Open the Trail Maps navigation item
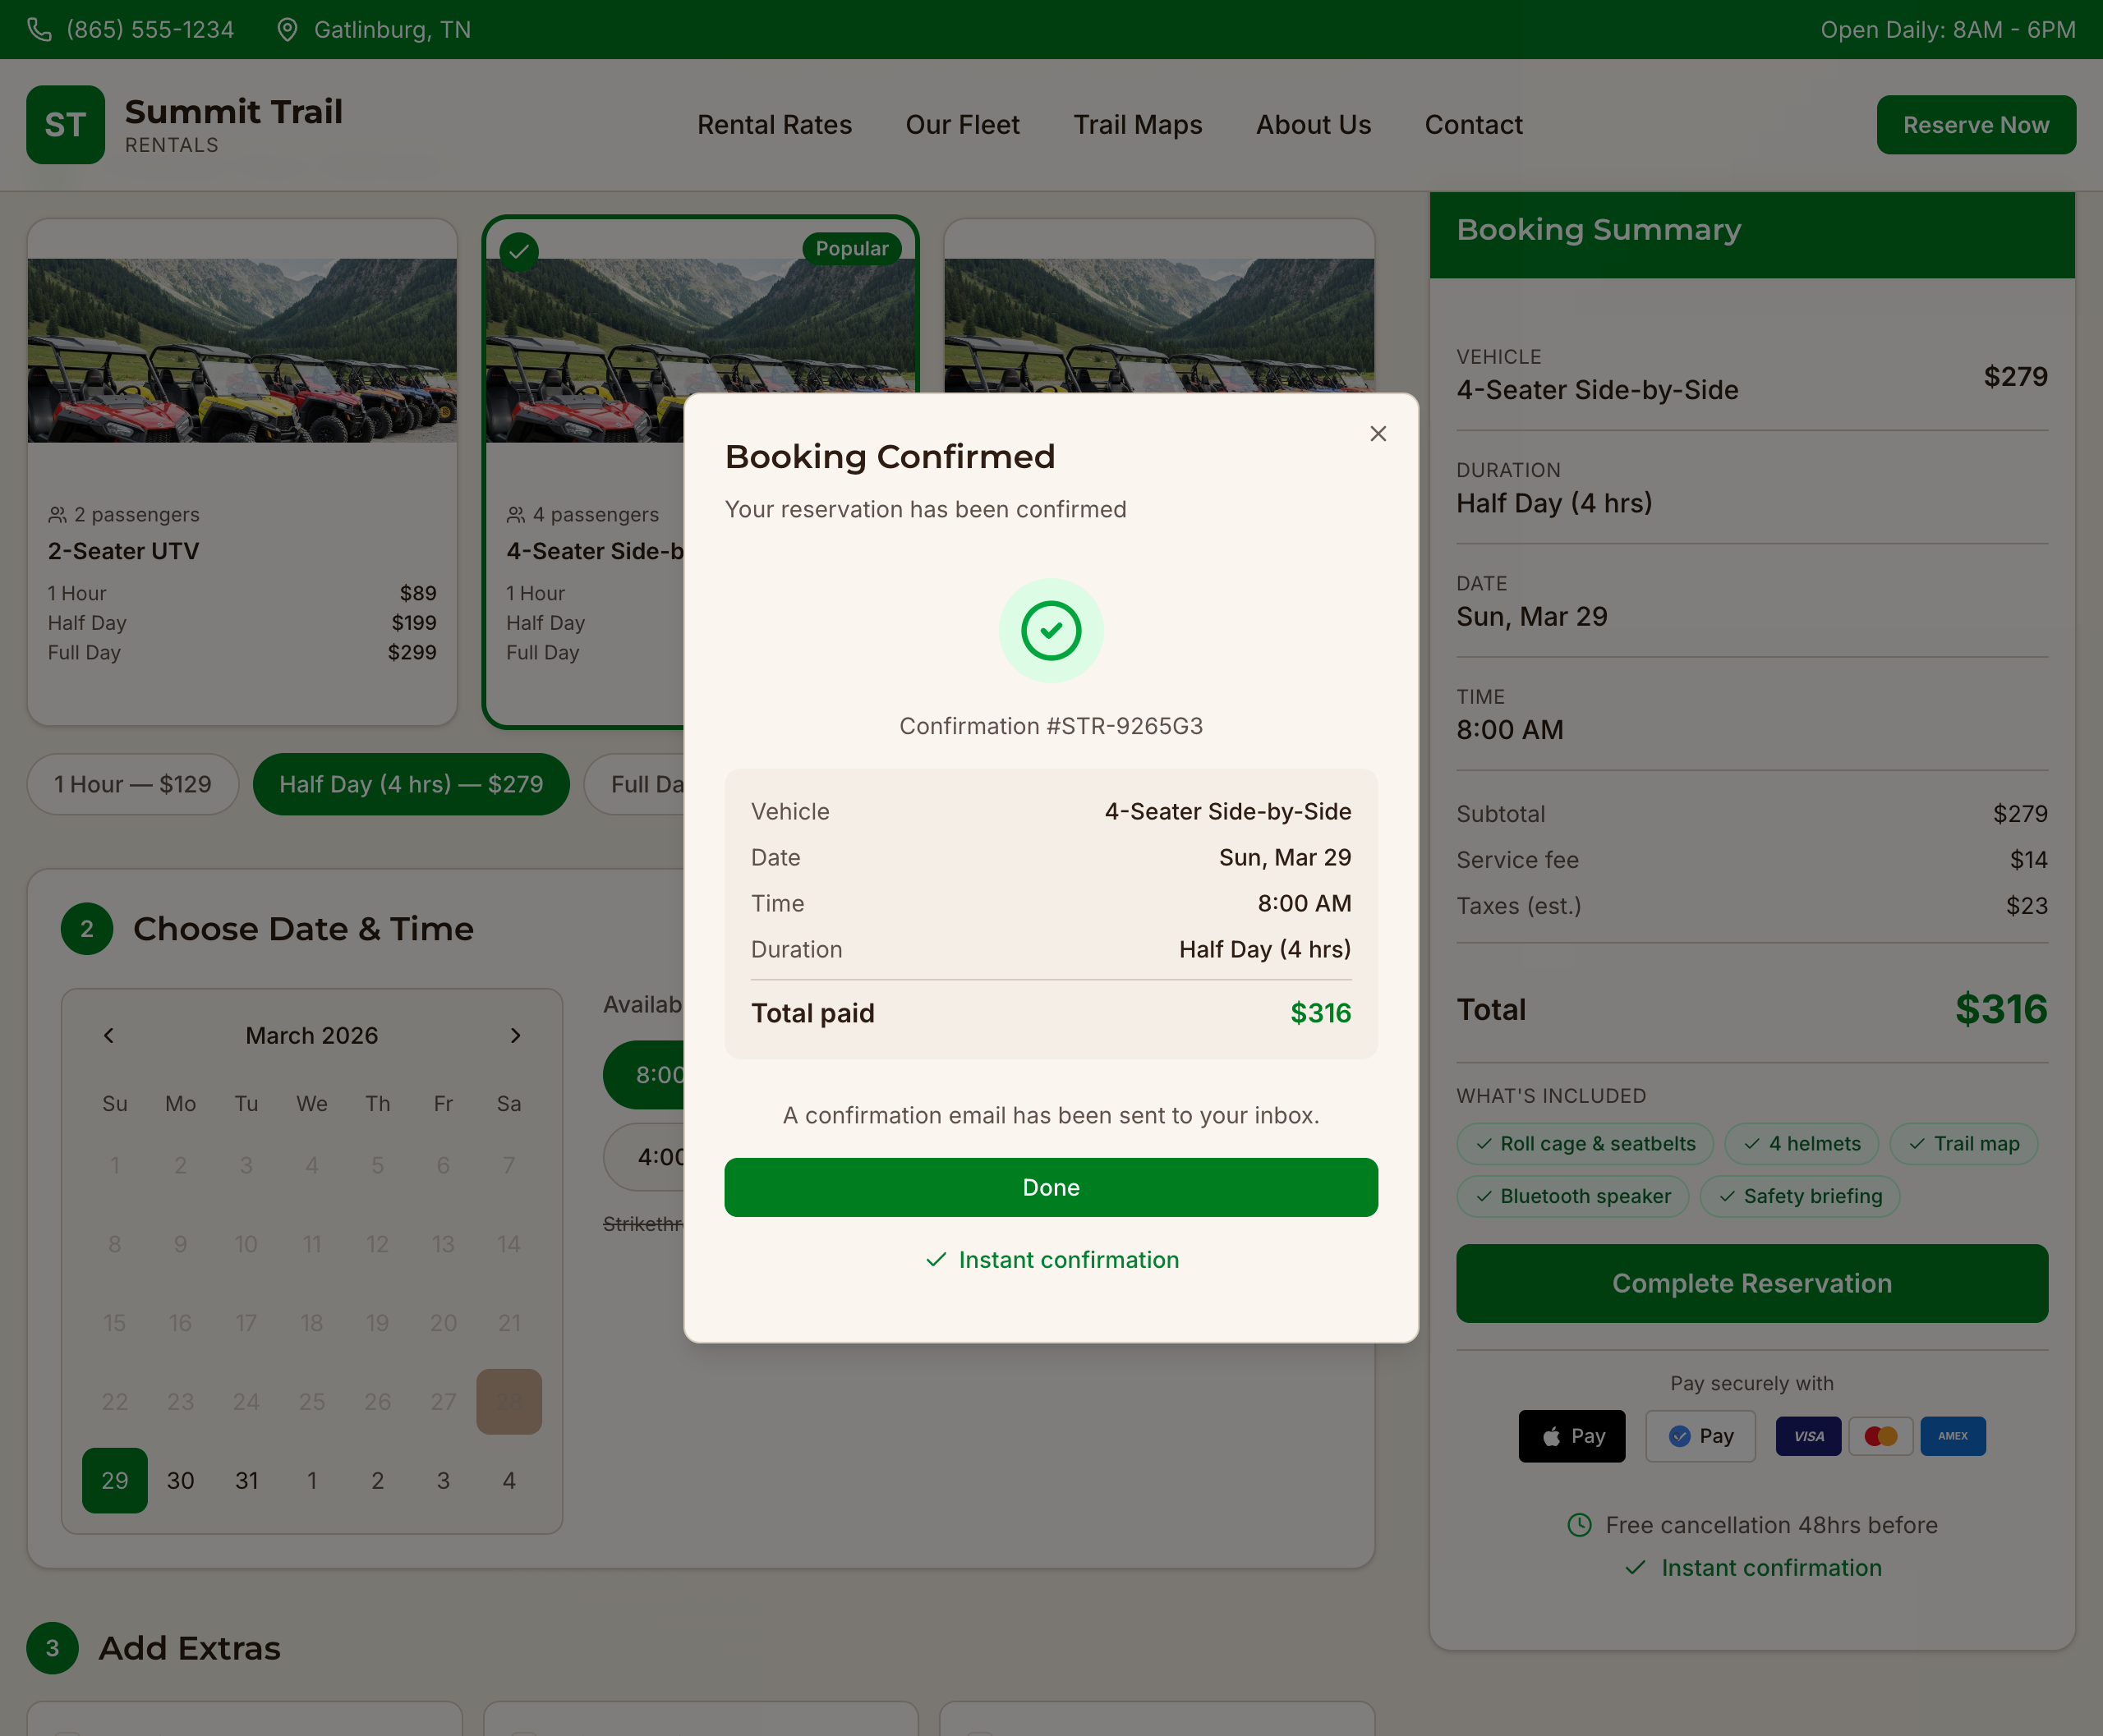The image size is (2103, 1736). click(1138, 124)
